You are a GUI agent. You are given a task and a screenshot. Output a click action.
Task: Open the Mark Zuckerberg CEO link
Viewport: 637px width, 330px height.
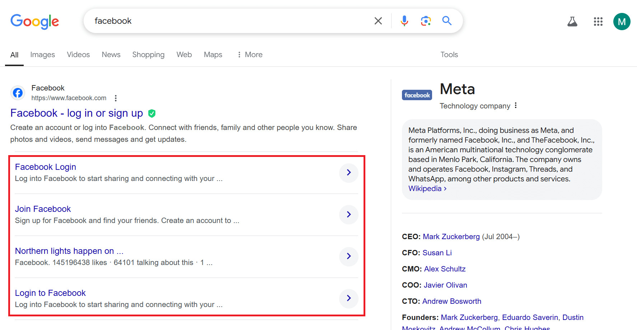[451, 237]
